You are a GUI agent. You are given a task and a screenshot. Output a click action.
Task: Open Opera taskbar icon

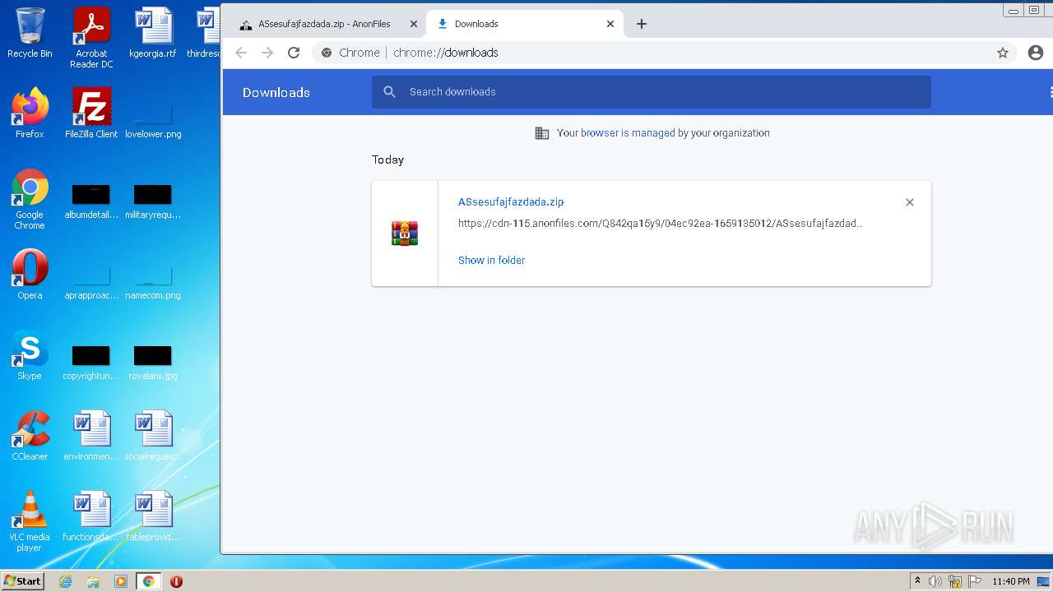176,581
